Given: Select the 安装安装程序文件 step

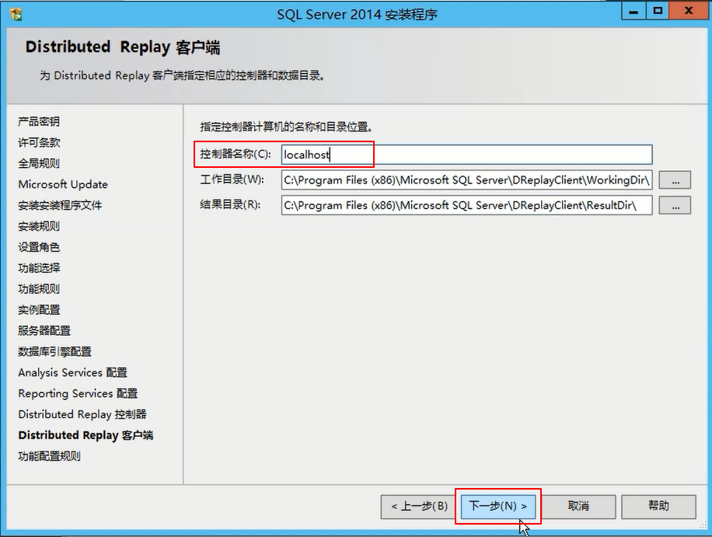Looking at the screenshot, I should (60, 205).
